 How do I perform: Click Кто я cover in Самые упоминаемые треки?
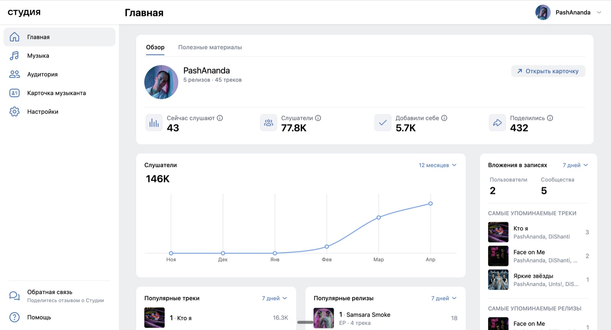coord(498,232)
